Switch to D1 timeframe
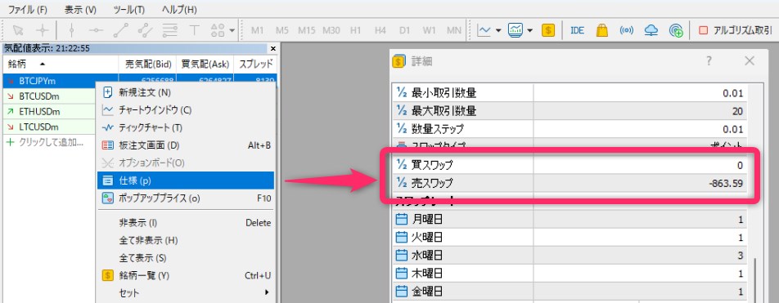779x303 pixels. tap(404, 30)
